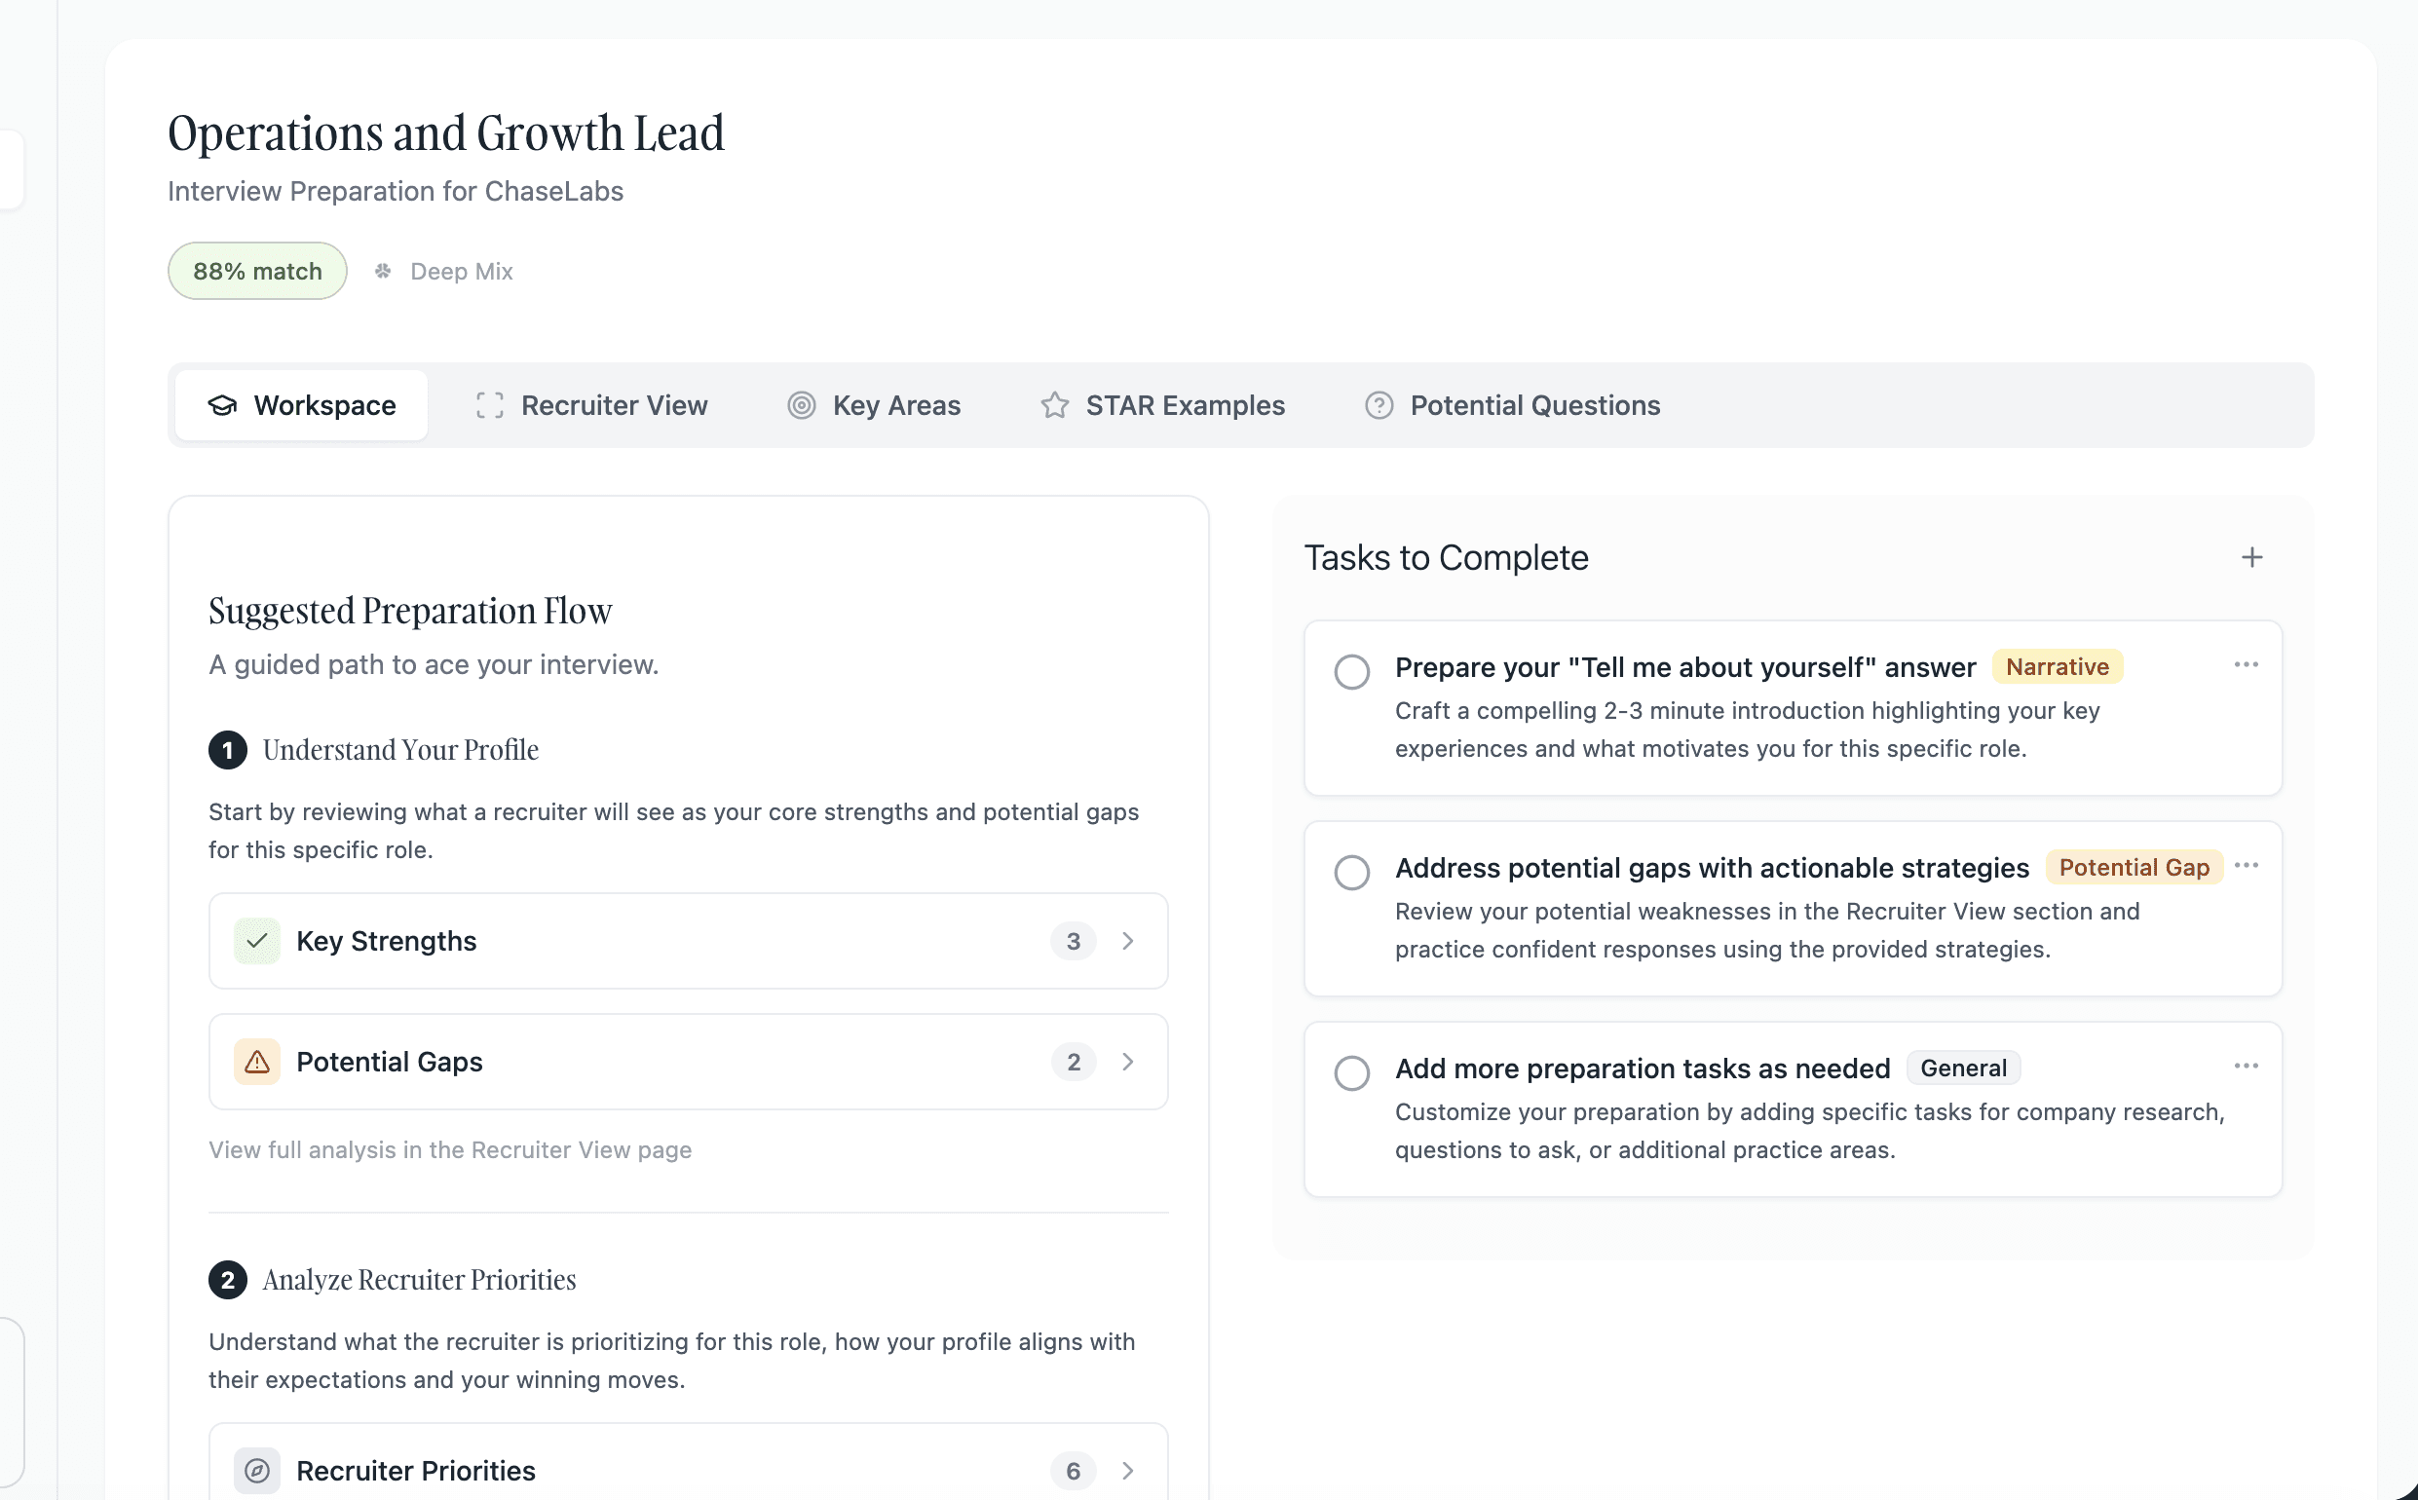Open three-dot menu on Add more preparation tasks
Screen dimensions: 2418x1500
point(2246,1066)
